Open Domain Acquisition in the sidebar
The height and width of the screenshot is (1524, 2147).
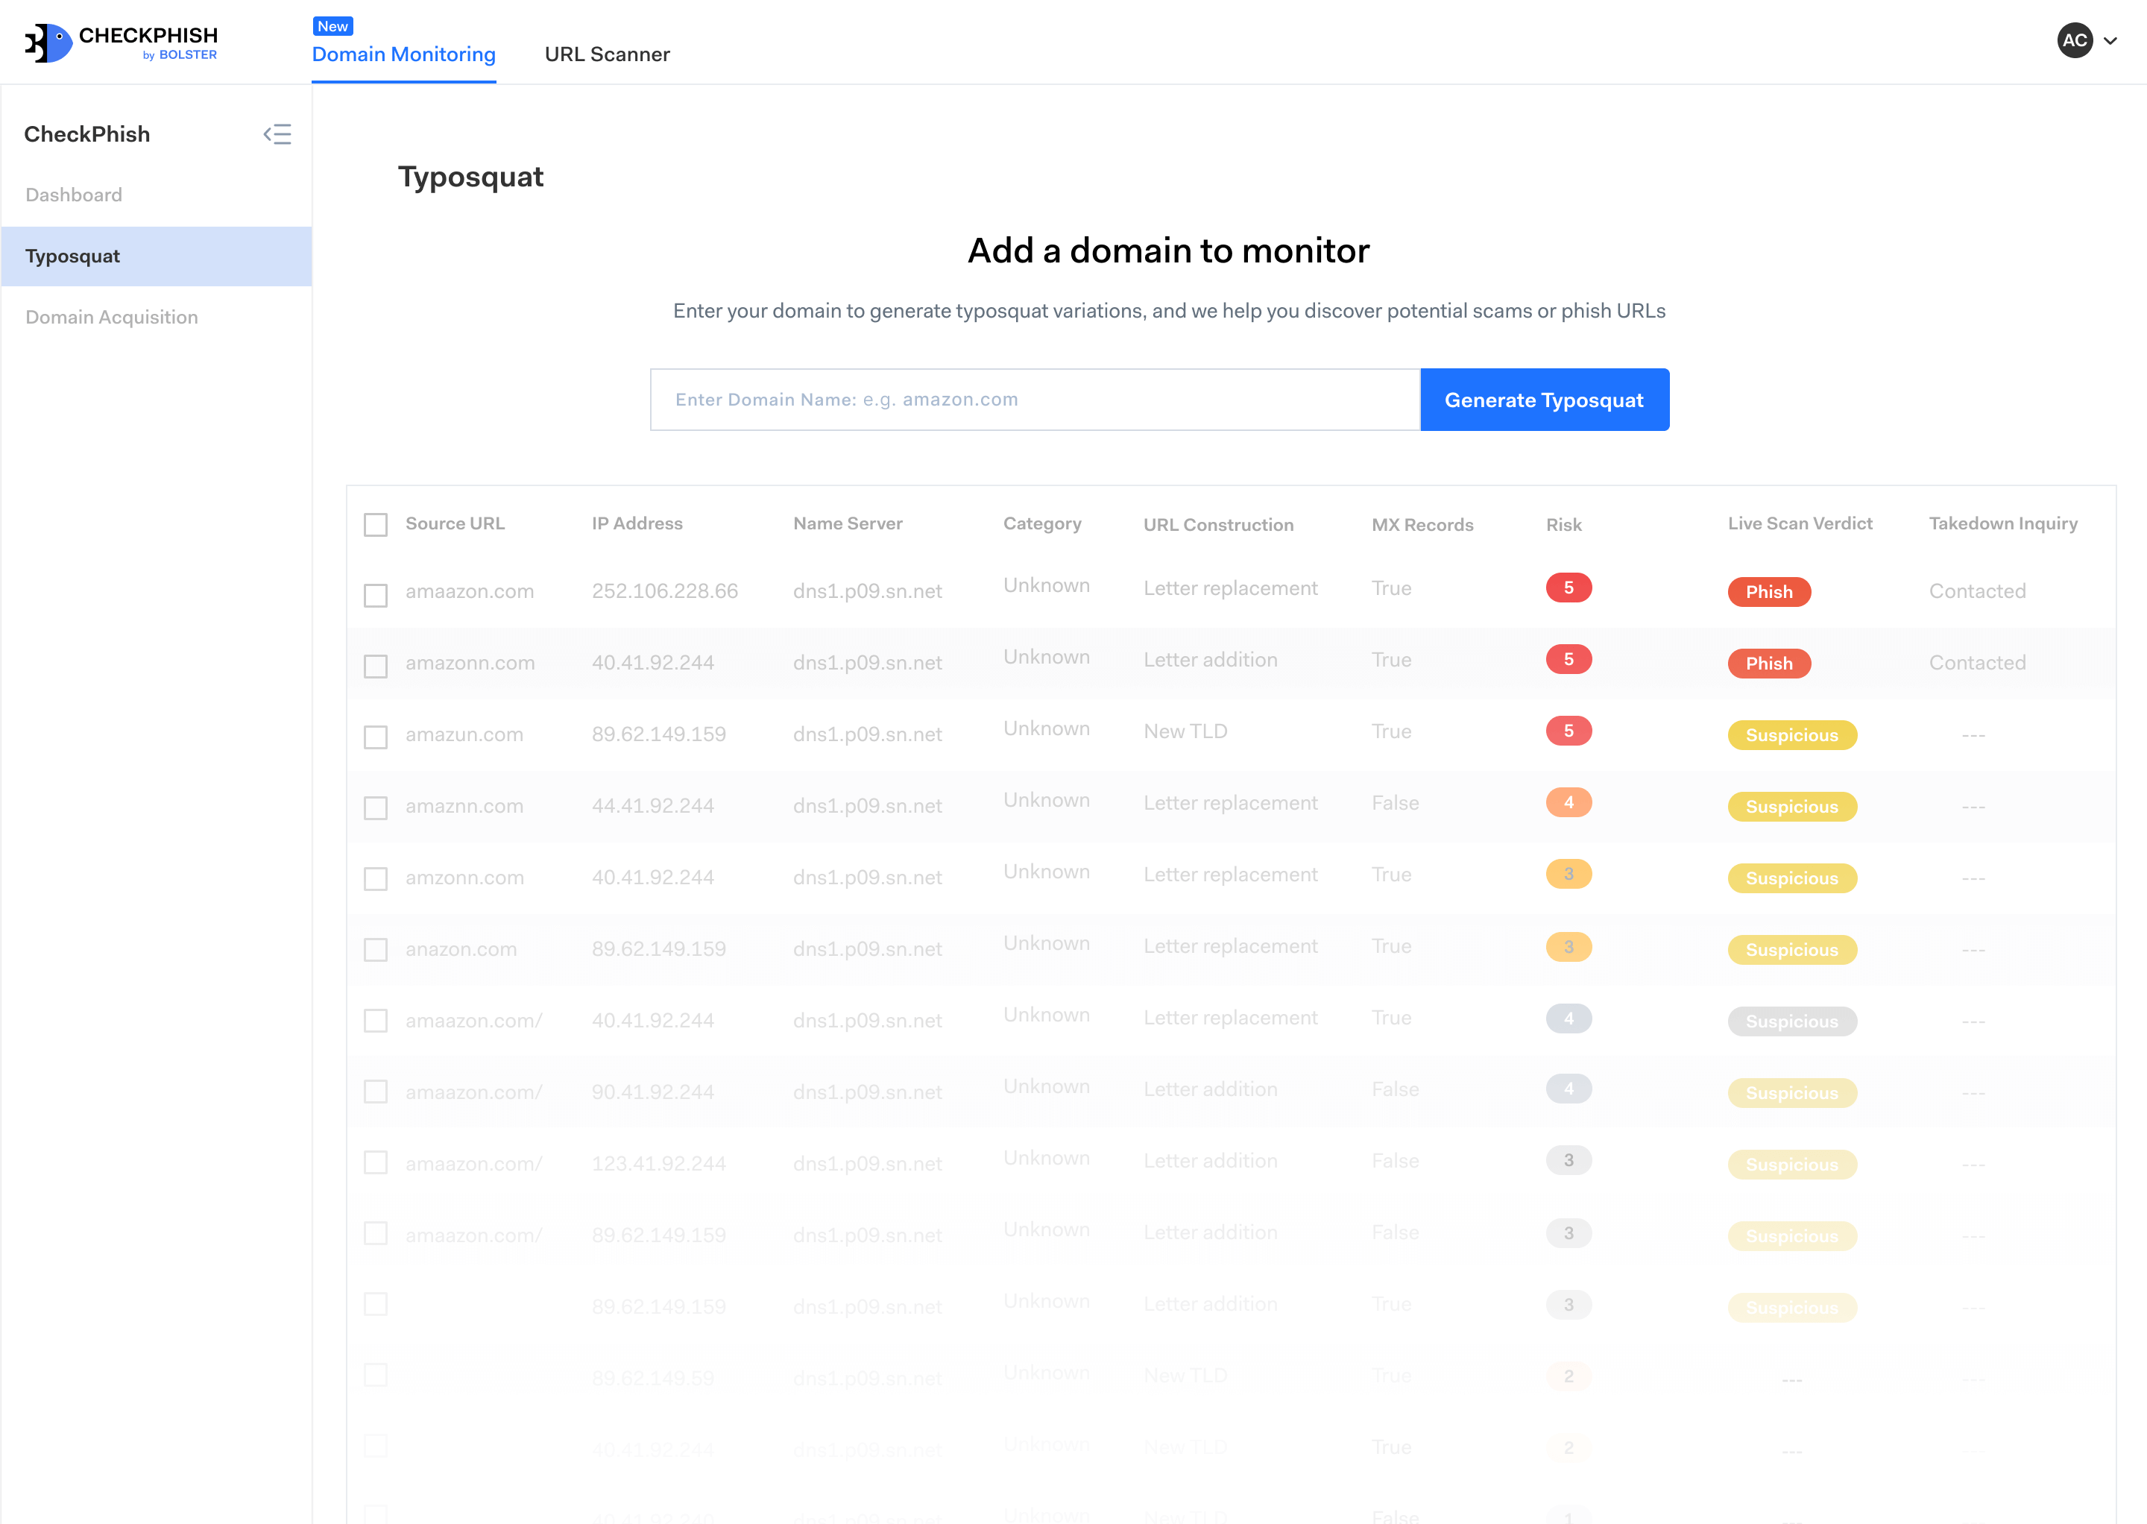pos(111,317)
